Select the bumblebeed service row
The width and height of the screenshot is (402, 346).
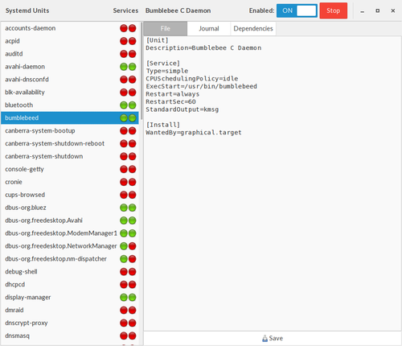click(70, 118)
